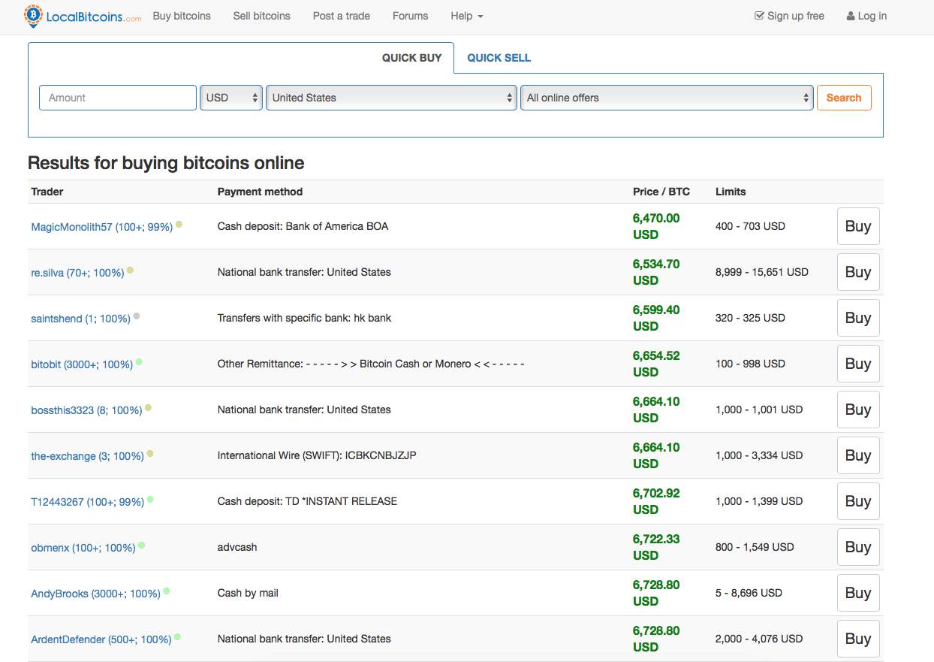Click Cash by mail payment method

(x=248, y=593)
